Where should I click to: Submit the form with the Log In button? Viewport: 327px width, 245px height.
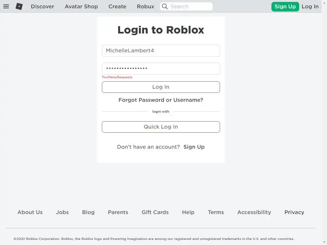click(161, 87)
